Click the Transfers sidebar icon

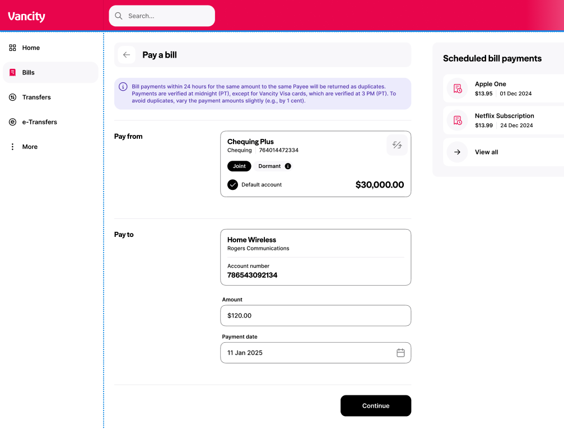coord(12,97)
